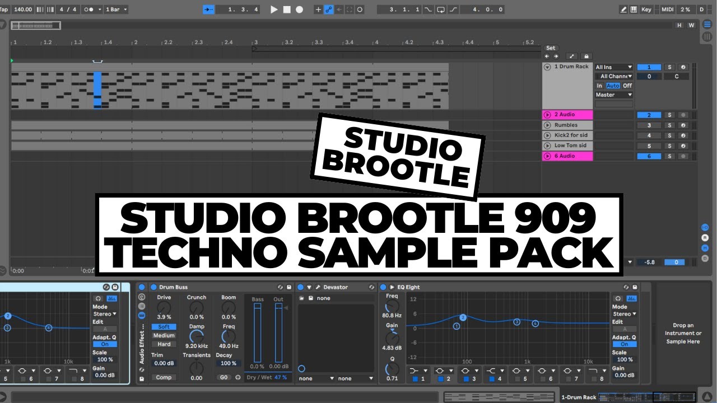
Task: Click the MIDI arrangement overdub plus icon
Action: (x=318, y=10)
